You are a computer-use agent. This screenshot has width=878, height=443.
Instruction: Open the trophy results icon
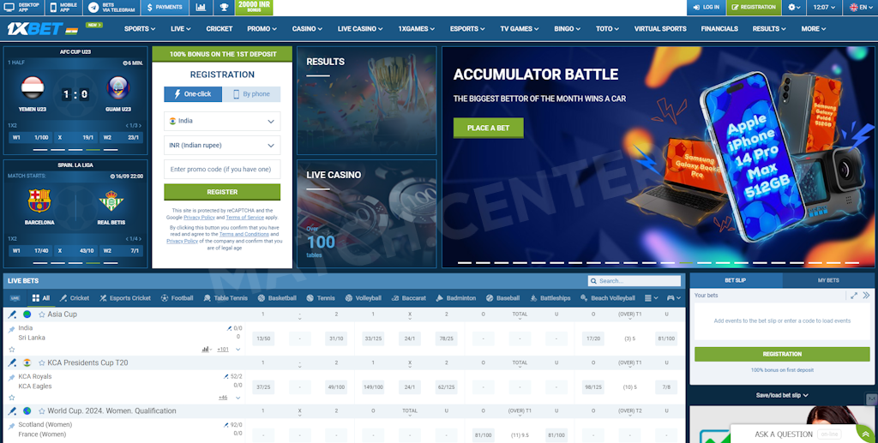pos(224,7)
